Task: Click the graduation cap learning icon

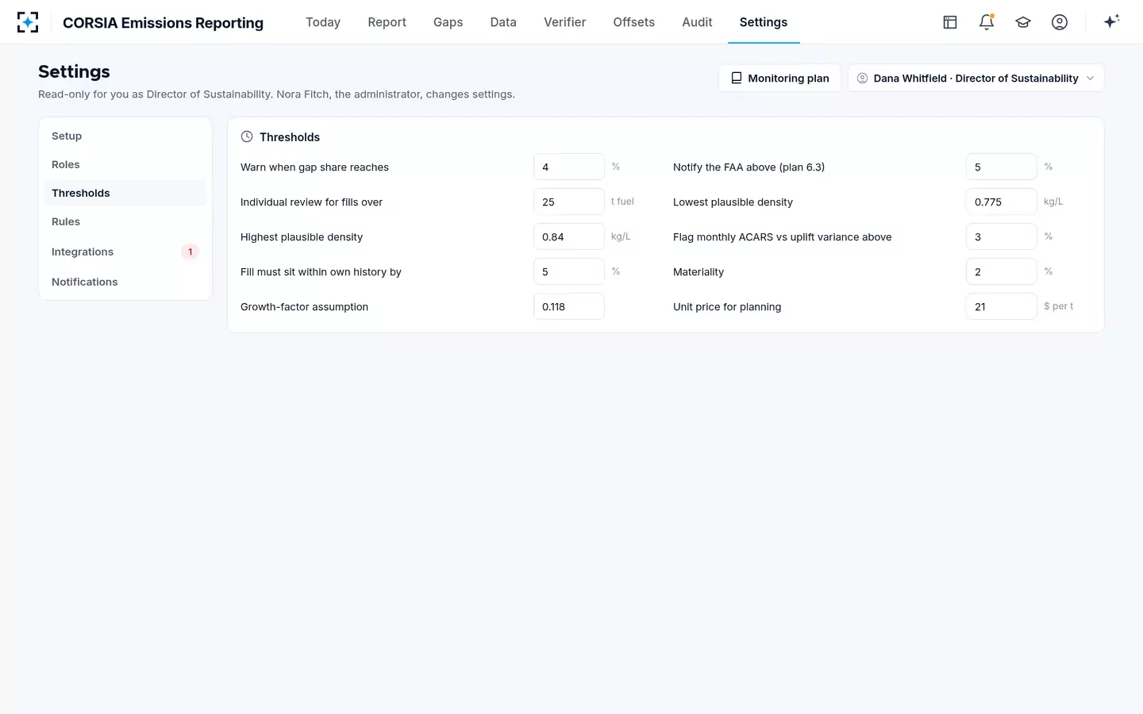Action: 1023,22
